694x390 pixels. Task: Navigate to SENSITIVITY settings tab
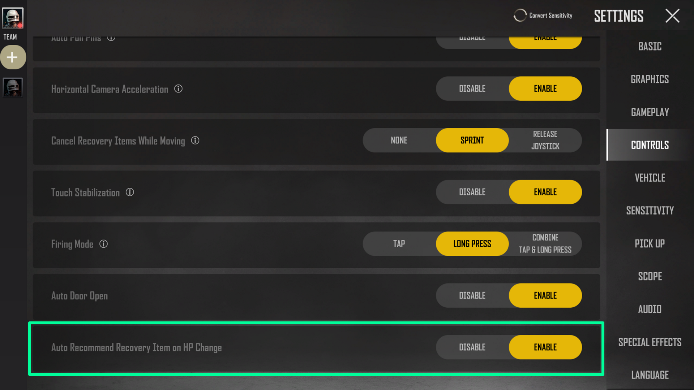(650, 210)
